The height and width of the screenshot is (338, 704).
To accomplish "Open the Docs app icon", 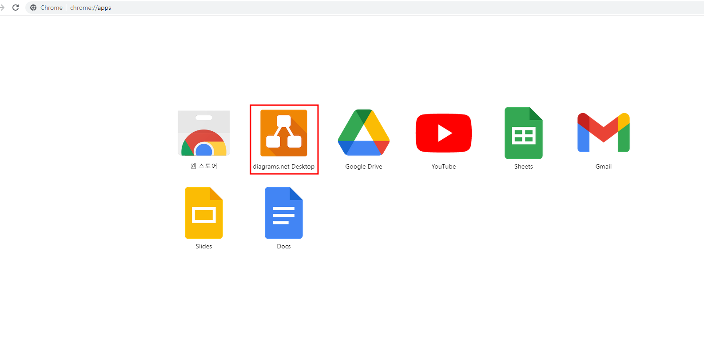I will tap(284, 213).
